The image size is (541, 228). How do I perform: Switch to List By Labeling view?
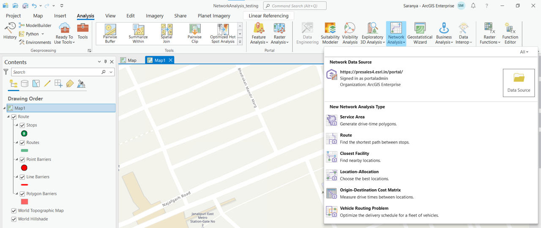click(x=70, y=84)
